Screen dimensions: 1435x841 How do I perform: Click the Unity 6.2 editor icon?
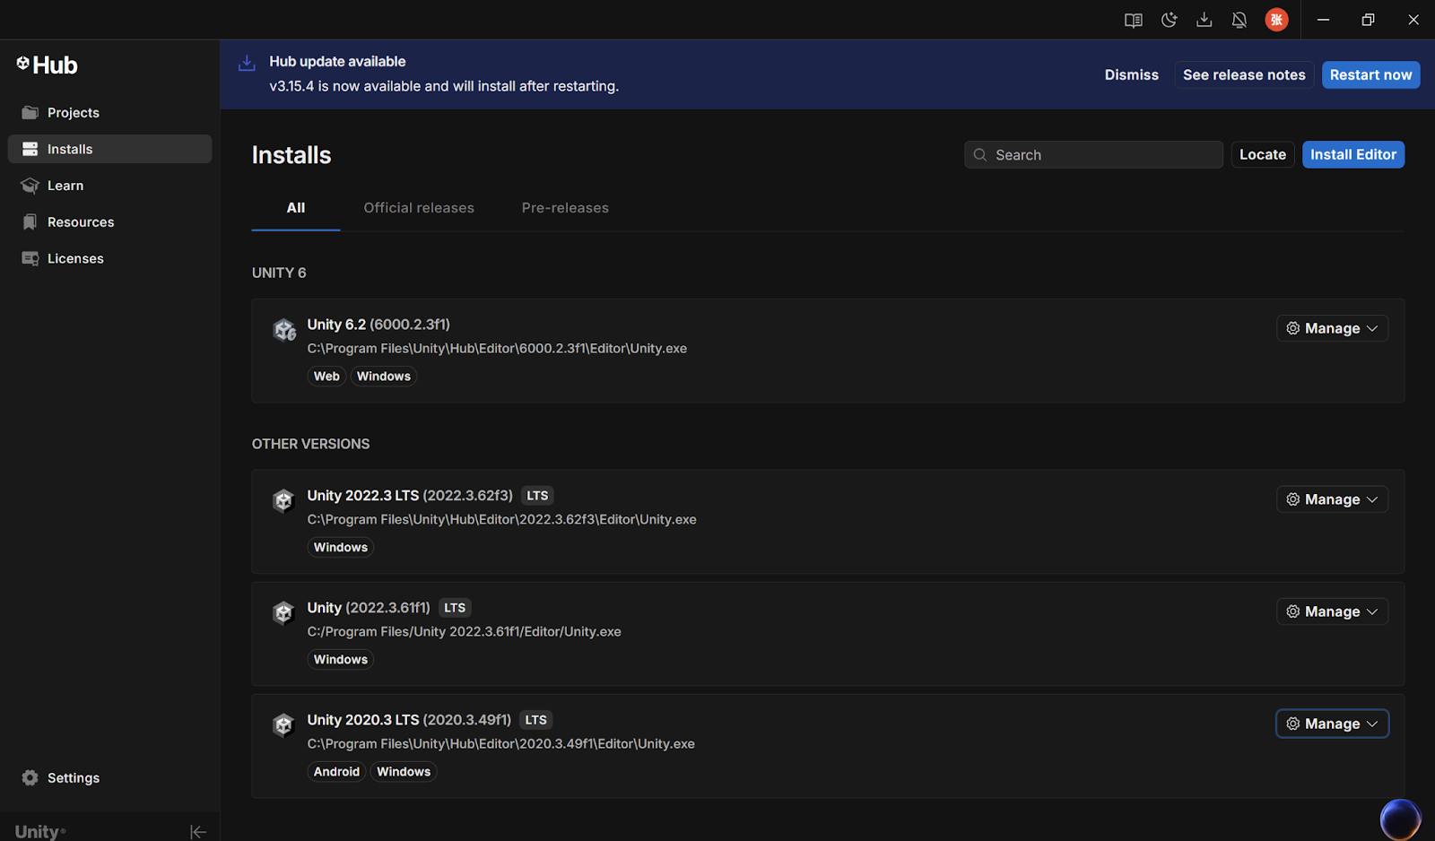click(284, 330)
